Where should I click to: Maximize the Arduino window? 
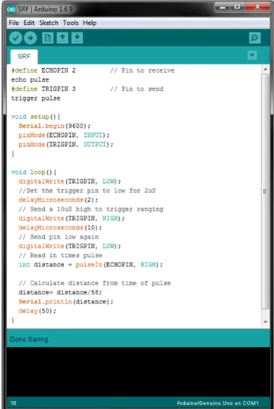tap(237, 7)
